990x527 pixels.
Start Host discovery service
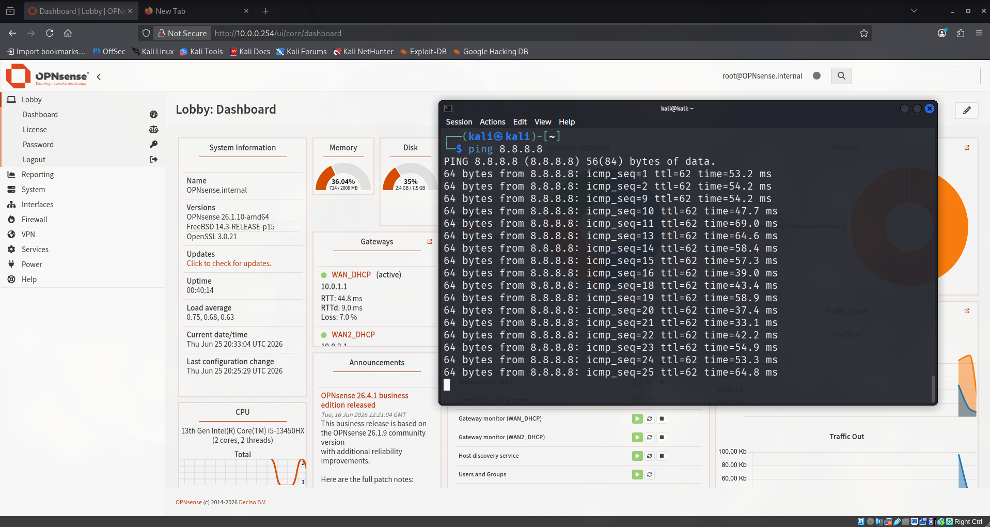click(x=637, y=456)
